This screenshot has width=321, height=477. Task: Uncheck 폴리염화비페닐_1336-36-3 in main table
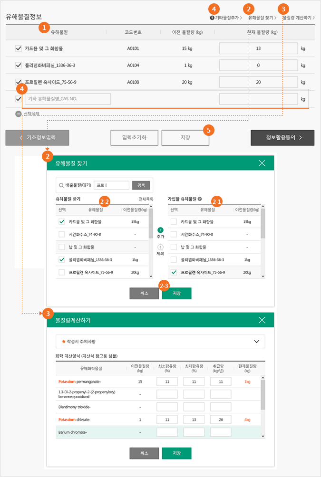click(x=19, y=65)
